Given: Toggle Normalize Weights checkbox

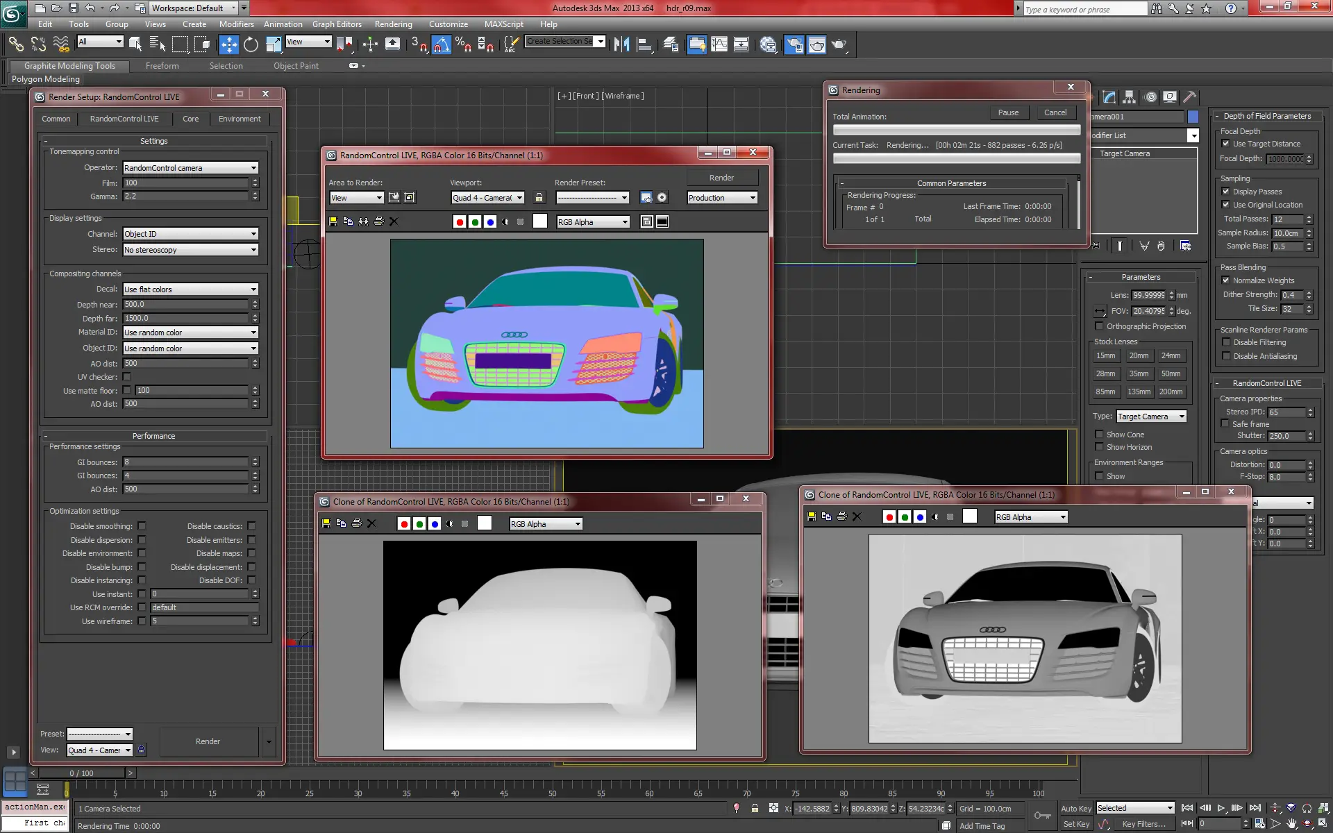Looking at the screenshot, I should click(x=1225, y=280).
